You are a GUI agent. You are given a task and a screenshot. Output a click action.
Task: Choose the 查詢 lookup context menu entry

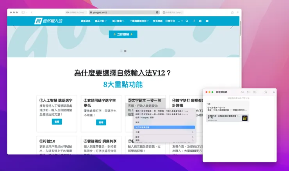(x=164, y=111)
